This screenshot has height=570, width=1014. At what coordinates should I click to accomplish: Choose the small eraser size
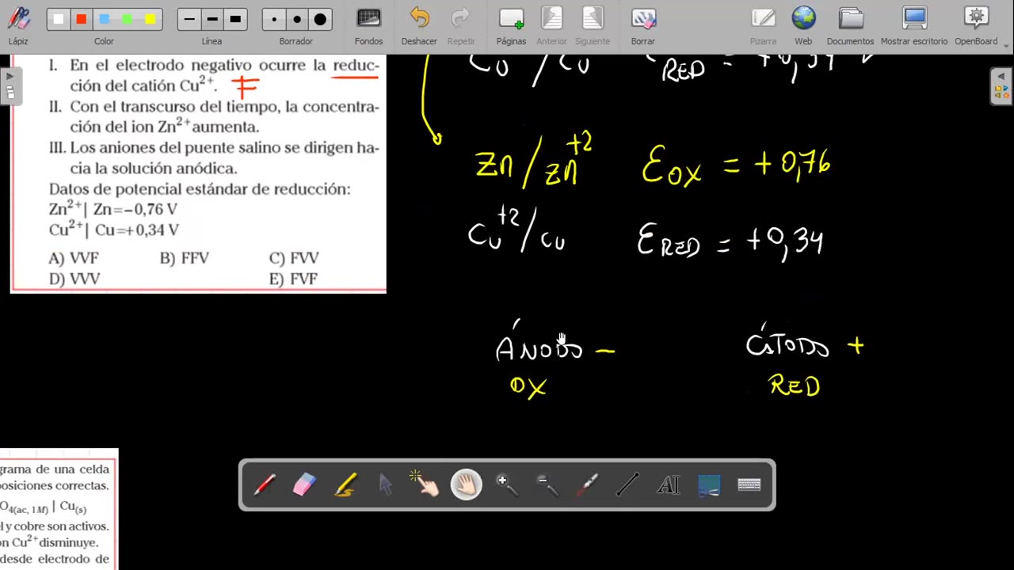coord(273,19)
